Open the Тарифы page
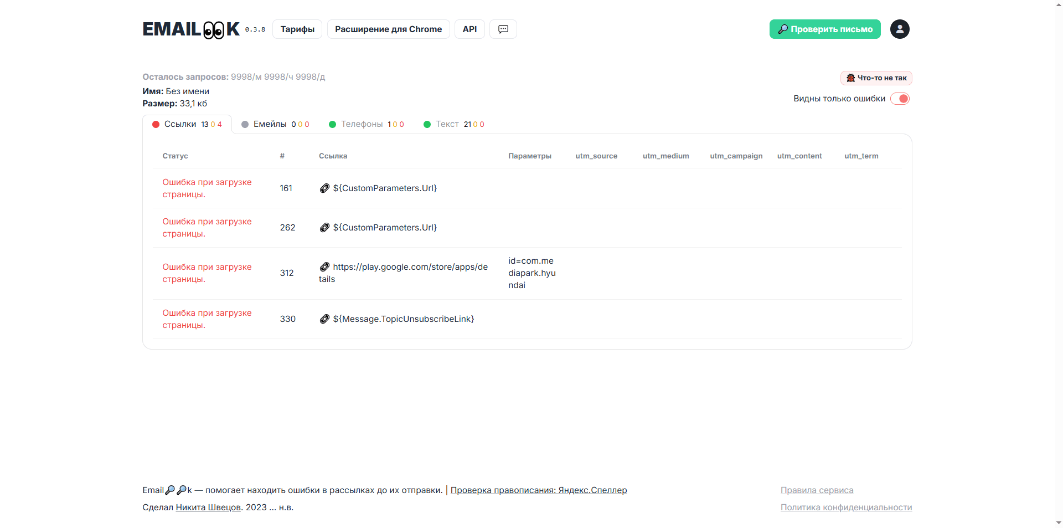1063x528 pixels. (297, 29)
